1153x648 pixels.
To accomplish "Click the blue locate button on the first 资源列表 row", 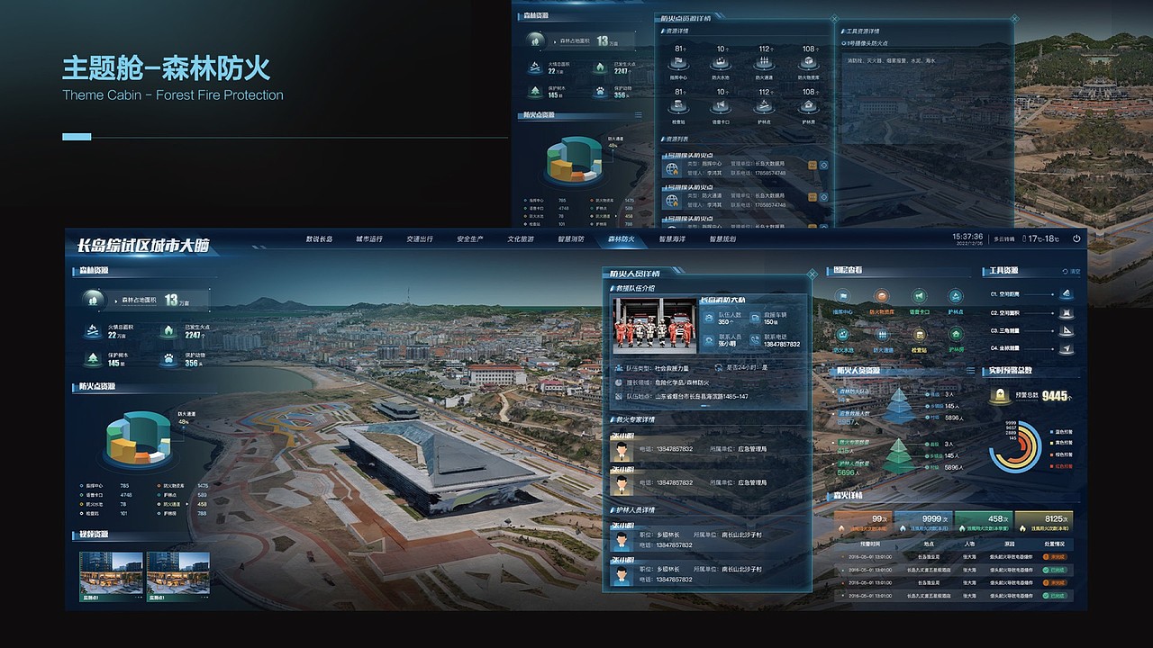I will tap(822, 166).
